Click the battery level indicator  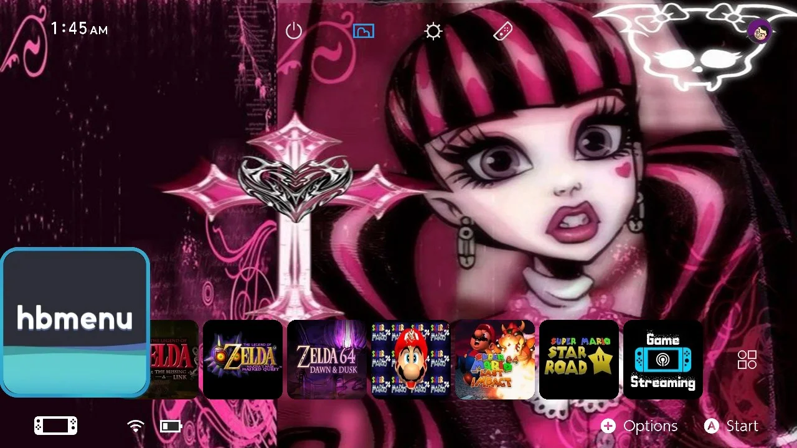[x=171, y=426]
